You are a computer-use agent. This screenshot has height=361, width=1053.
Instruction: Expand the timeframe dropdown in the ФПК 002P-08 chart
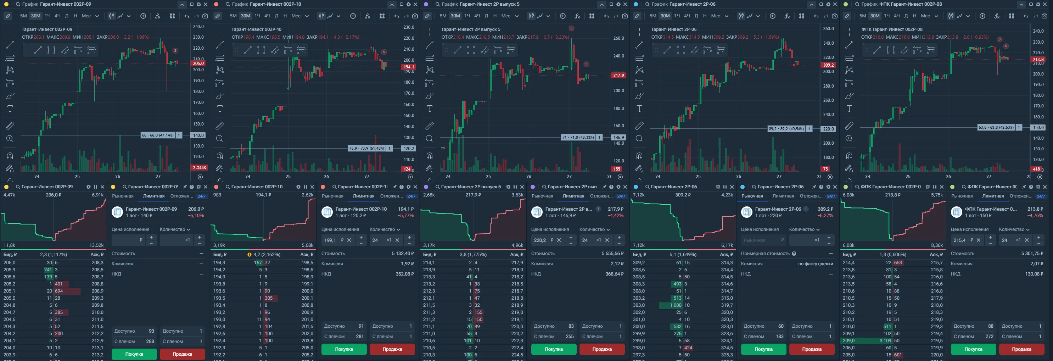(936, 16)
